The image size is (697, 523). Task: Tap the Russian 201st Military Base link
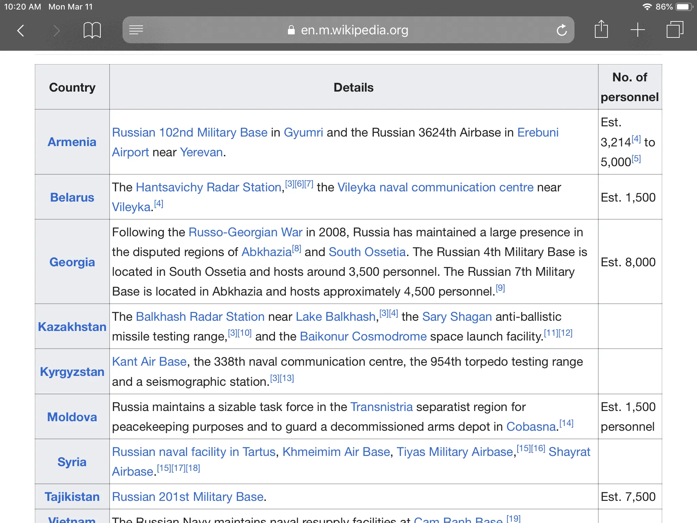(x=188, y=497)
